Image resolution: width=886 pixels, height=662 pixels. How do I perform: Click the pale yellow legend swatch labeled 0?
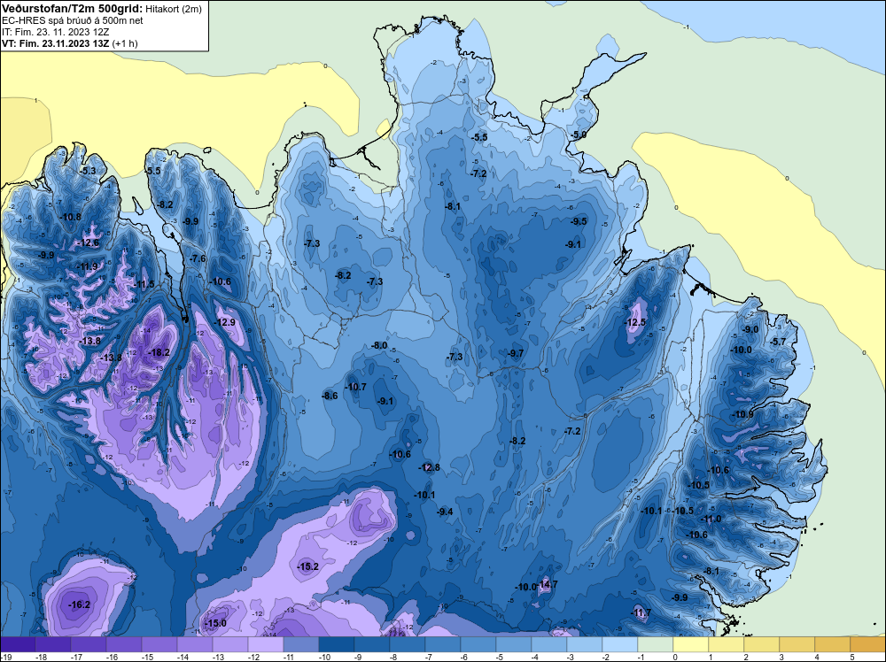[691, 644]
